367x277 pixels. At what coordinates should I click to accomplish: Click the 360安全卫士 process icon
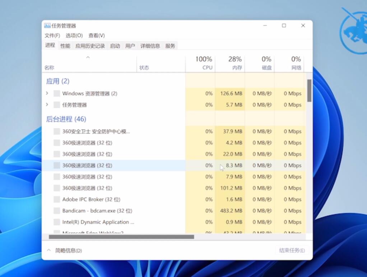pos(57,131)
